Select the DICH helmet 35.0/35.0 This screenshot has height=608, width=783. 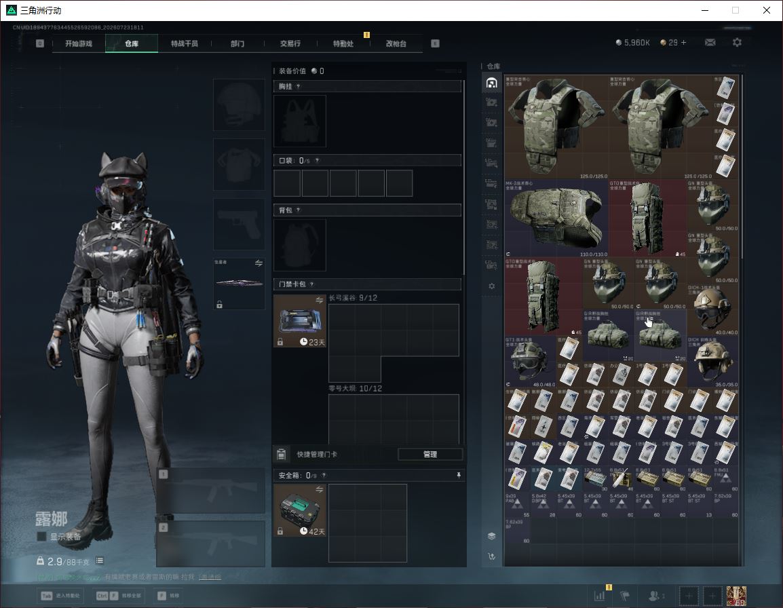(712, 362)
